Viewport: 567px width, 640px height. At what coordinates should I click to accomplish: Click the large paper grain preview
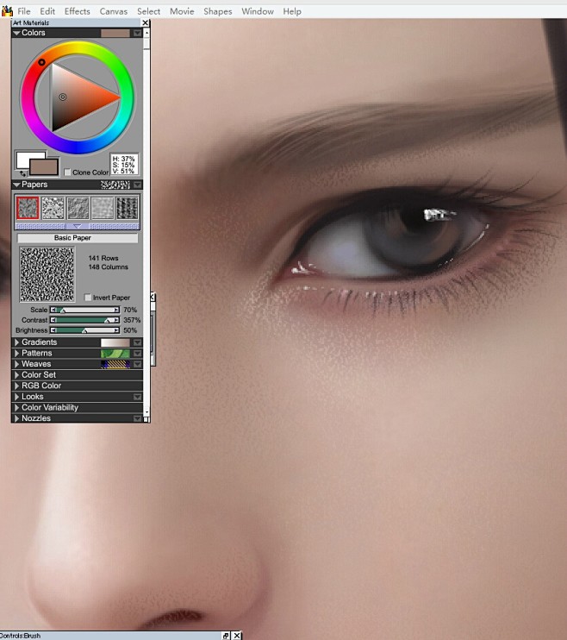[47, 274]
